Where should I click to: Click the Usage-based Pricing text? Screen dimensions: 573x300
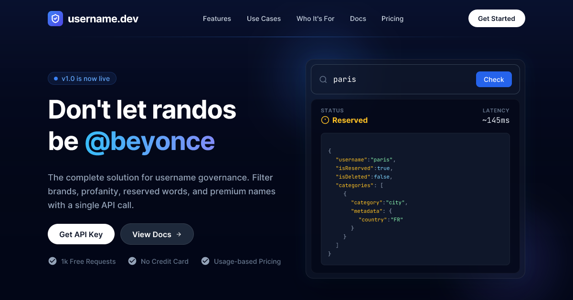click(x=247, y=261)
